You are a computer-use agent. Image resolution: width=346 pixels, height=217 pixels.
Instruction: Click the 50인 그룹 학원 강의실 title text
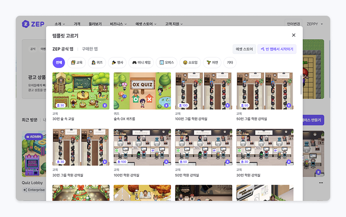pos(251,119)
